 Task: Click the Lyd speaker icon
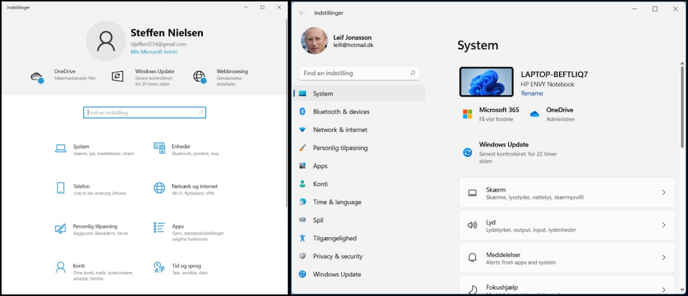[x=473, y=225]
